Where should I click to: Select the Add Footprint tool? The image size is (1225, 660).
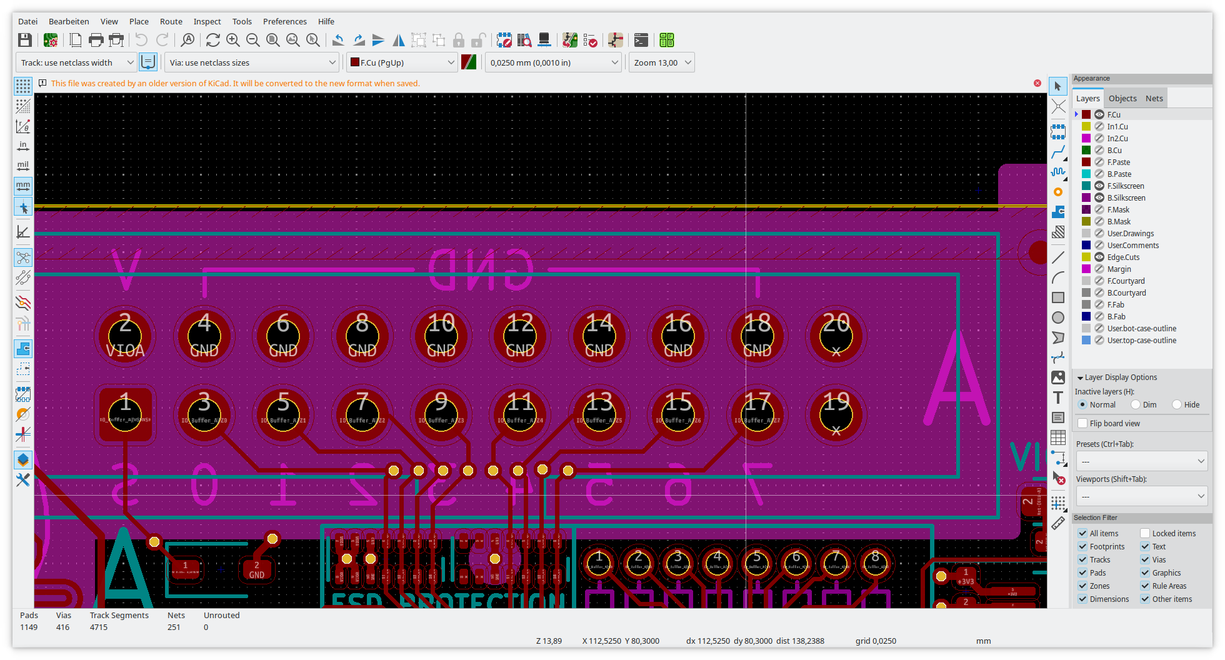[1058, 131]
